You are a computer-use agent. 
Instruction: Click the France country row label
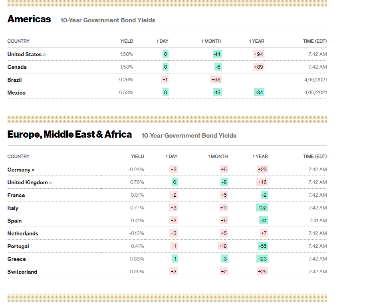coord(16,195)
